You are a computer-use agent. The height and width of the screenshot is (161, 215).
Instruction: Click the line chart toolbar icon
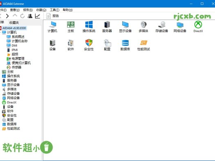[x=38, y=16]
